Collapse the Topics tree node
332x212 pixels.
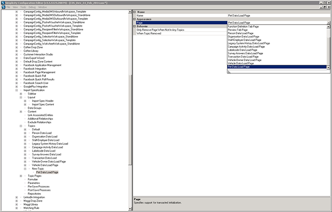21,126
